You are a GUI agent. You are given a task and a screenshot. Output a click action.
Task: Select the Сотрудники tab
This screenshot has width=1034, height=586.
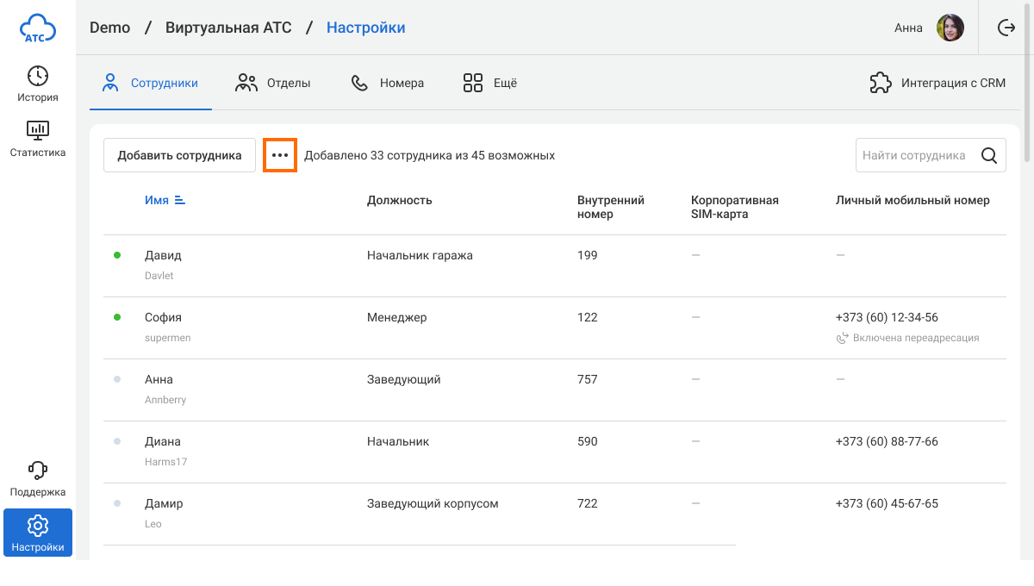(x=151, y=84)
